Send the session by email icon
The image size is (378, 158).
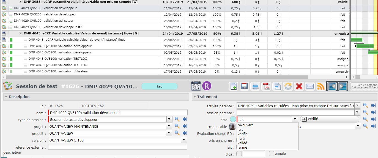(x=310, y=86)
